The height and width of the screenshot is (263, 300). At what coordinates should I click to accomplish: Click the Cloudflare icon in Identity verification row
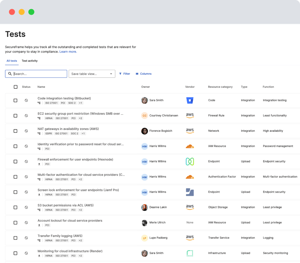(x=190, y=146)
